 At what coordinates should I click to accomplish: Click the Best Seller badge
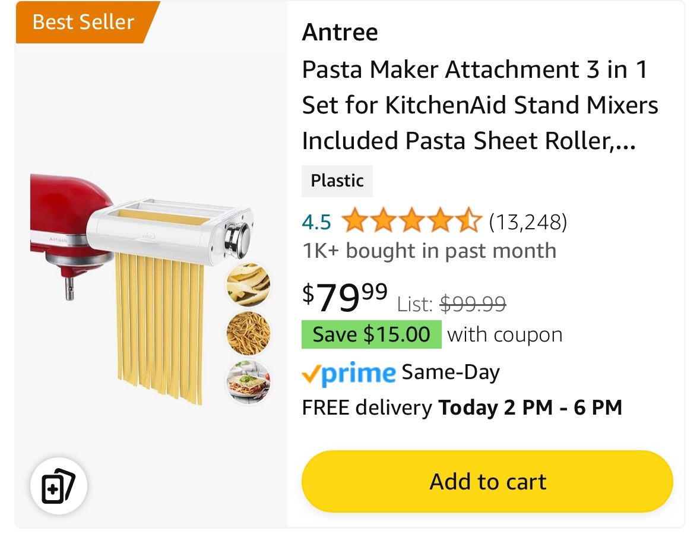tap(84, 22)
